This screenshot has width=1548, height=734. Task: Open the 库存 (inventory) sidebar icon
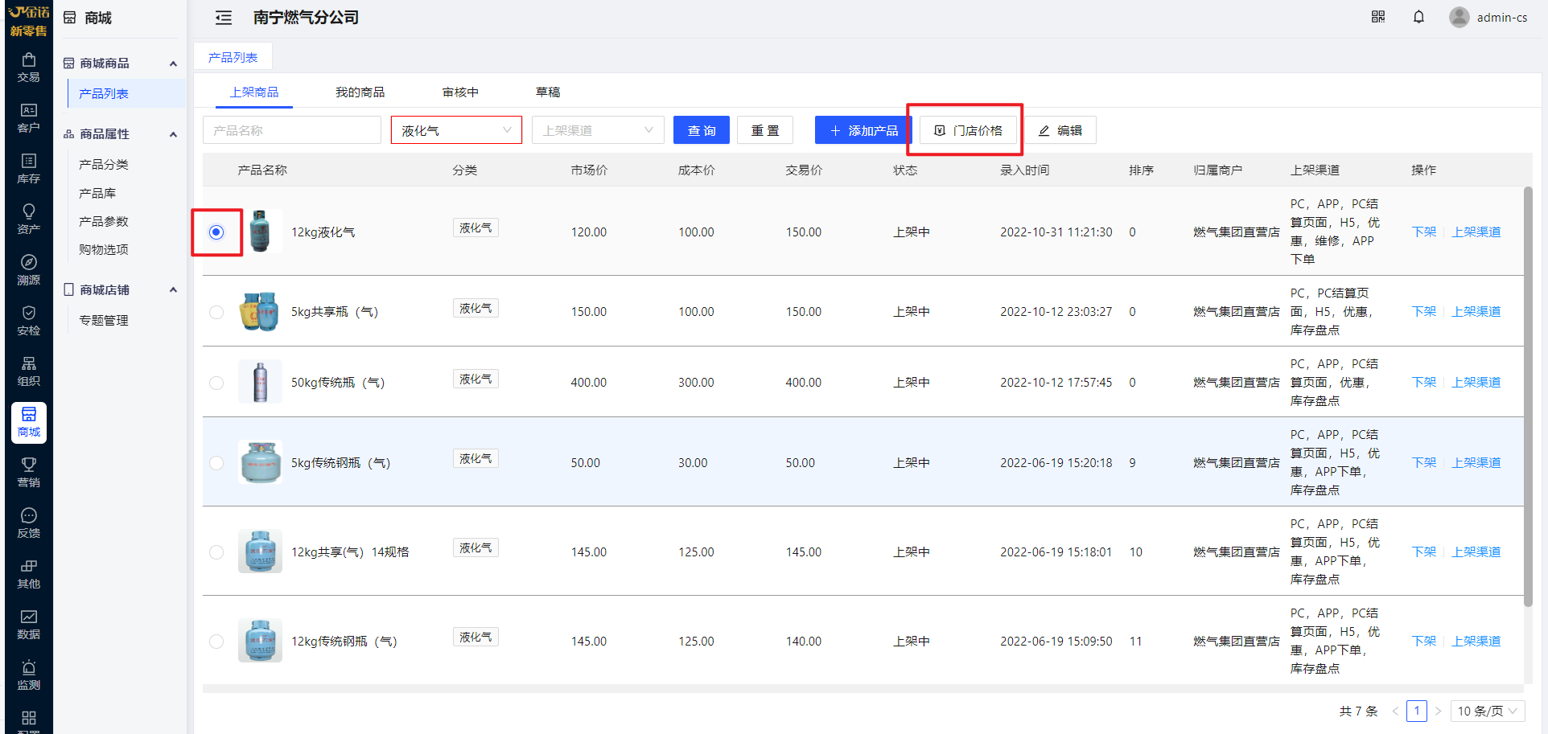pyautogui.click(x=29, y=169)
